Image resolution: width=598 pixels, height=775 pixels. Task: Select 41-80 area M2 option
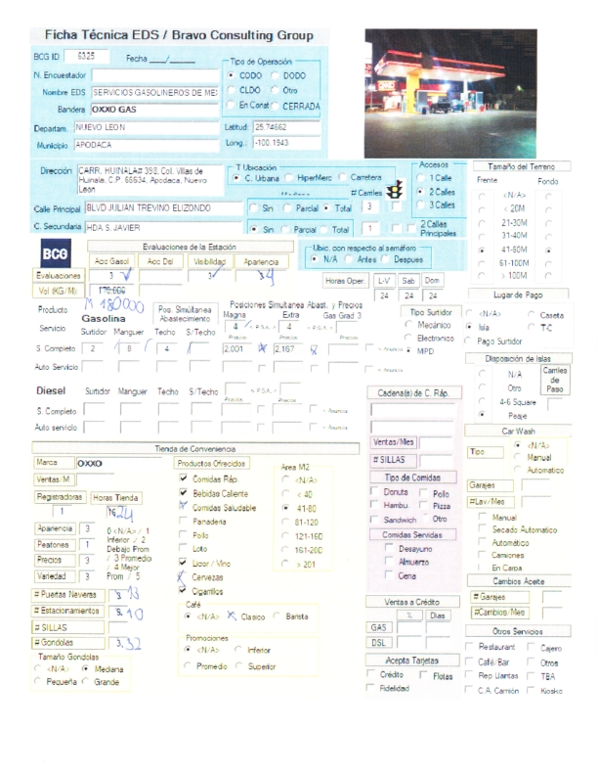tap(285, 508)
